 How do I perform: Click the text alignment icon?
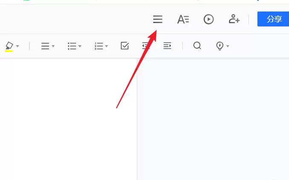[45, 46]
